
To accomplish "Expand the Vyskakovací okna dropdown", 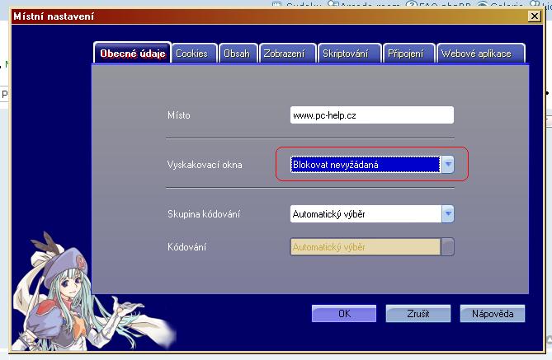I will point(447,165).
